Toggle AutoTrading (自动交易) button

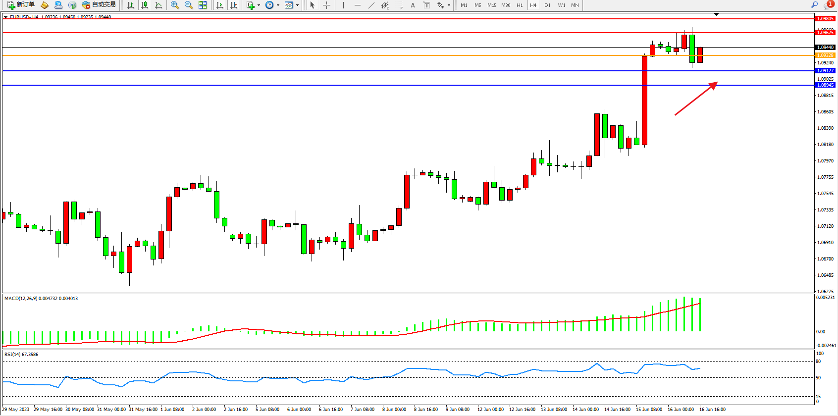click(x=99, y=5)
